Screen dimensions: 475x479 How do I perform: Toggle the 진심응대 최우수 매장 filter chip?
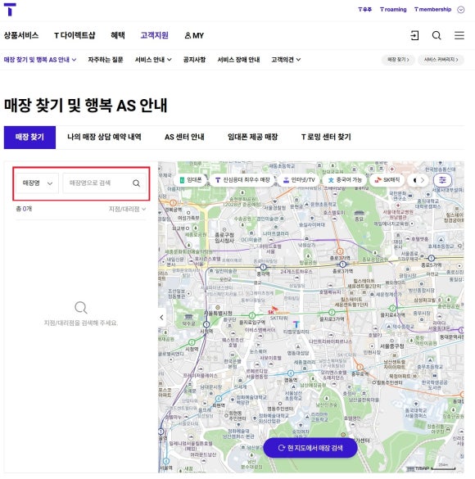click(x=242, y=180)
